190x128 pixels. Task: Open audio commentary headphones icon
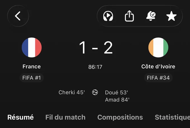pyautogui.click(x=108, y=16)
